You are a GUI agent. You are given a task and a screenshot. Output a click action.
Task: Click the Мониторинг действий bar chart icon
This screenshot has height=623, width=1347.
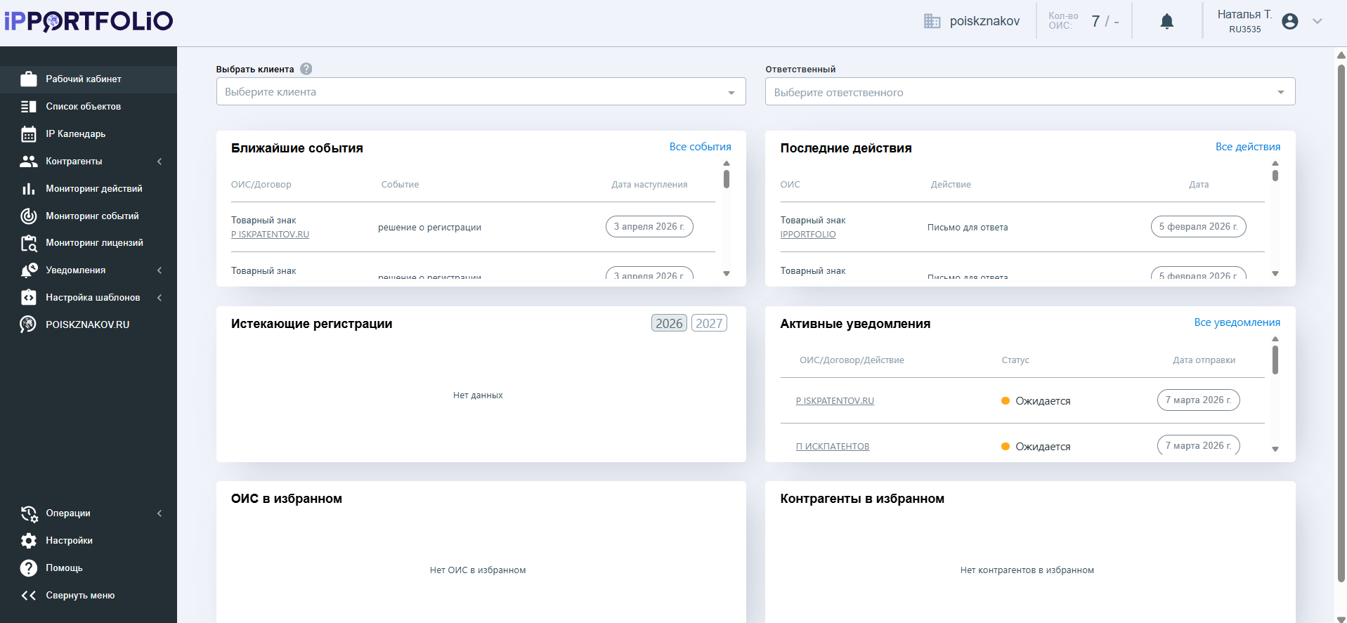coord(28,189)
